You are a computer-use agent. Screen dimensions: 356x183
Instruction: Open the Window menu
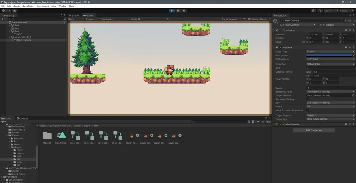point(62,6)
